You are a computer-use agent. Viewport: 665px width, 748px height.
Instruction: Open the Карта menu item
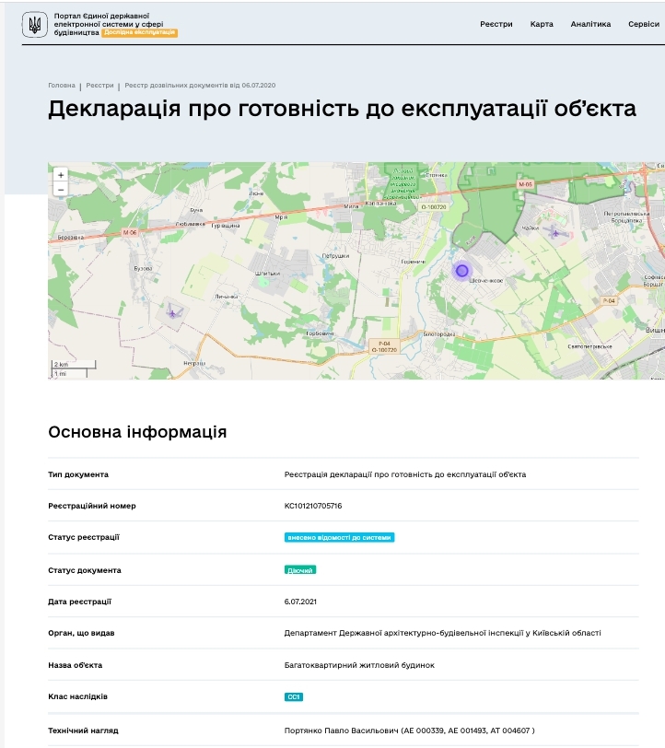[x=542, y=24]
